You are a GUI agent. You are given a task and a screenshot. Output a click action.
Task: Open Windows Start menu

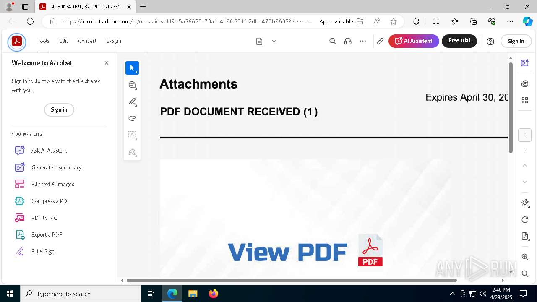10,294
